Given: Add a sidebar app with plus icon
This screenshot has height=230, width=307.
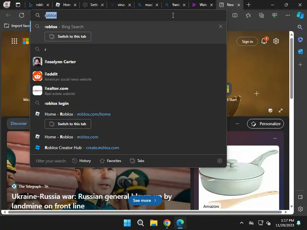Looking at the screenshot, I should tap(300, 65).
